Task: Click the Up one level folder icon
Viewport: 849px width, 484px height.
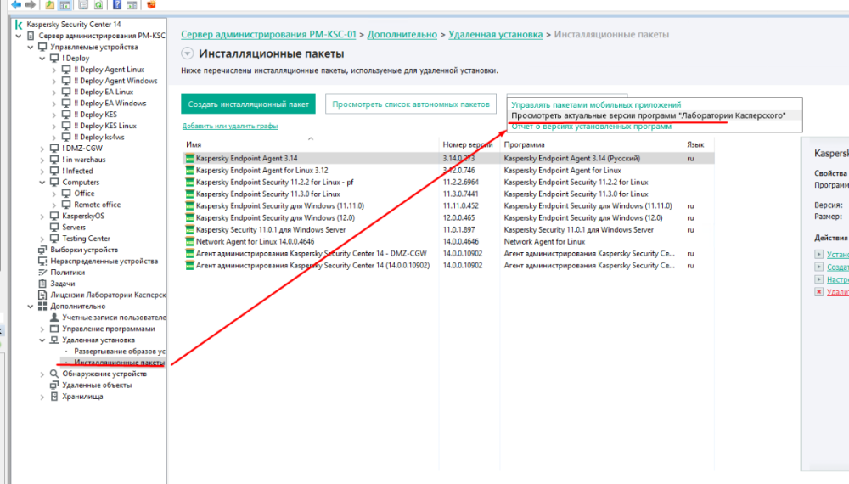Action: click(50, 5)
